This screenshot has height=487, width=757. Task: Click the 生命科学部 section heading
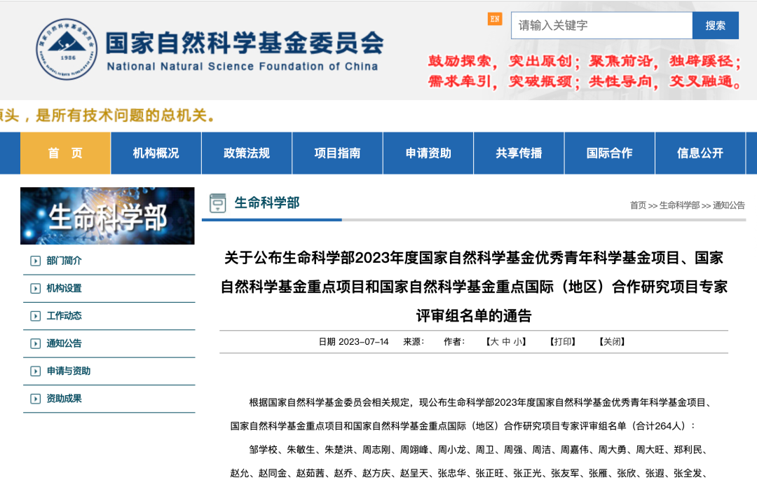[267, 203]
